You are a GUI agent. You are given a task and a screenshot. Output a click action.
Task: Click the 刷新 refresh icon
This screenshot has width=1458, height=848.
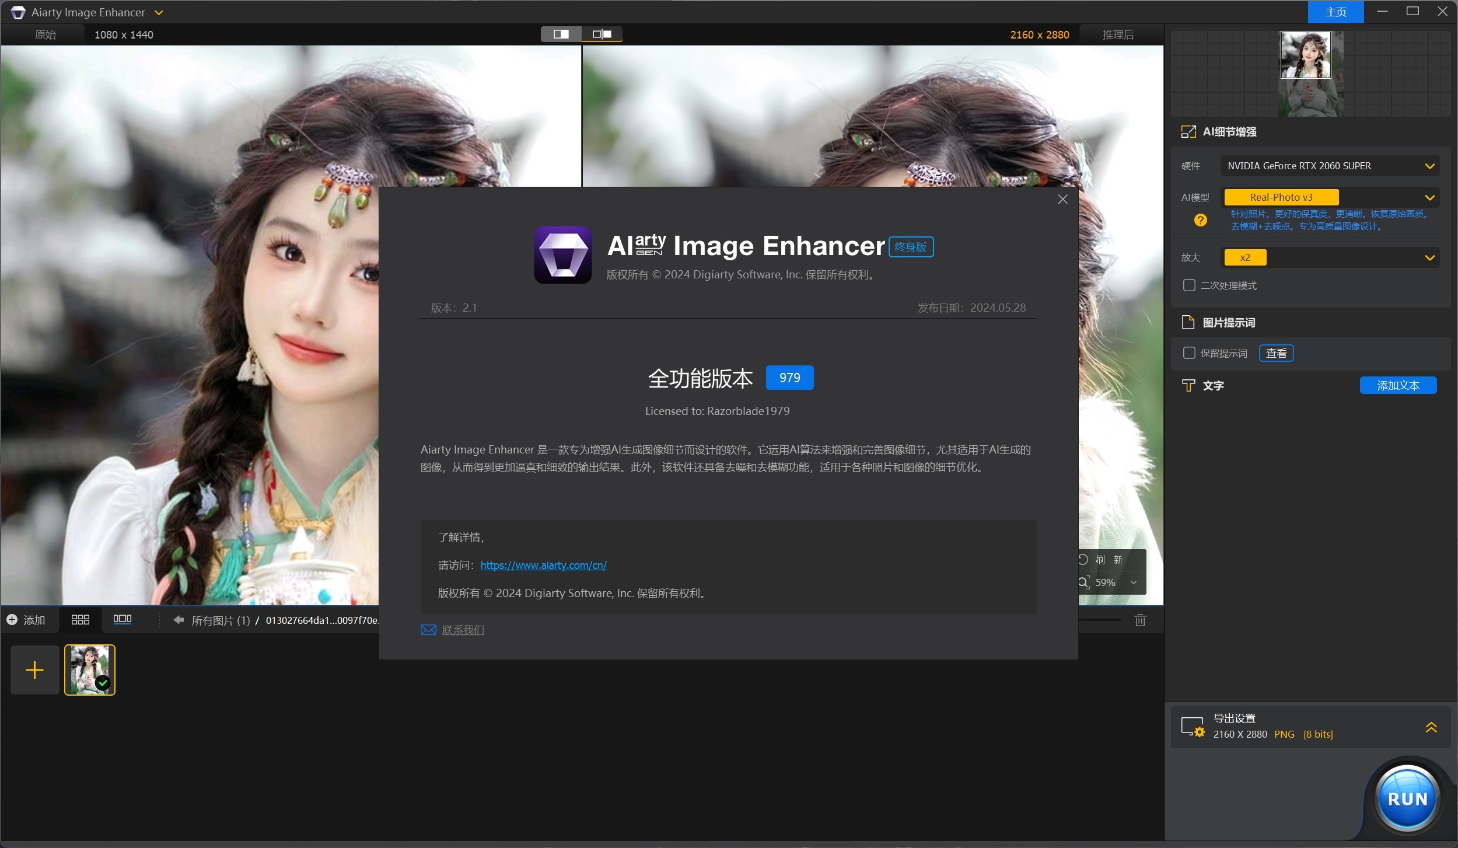pyautogui.click(x=1083, y=559)
